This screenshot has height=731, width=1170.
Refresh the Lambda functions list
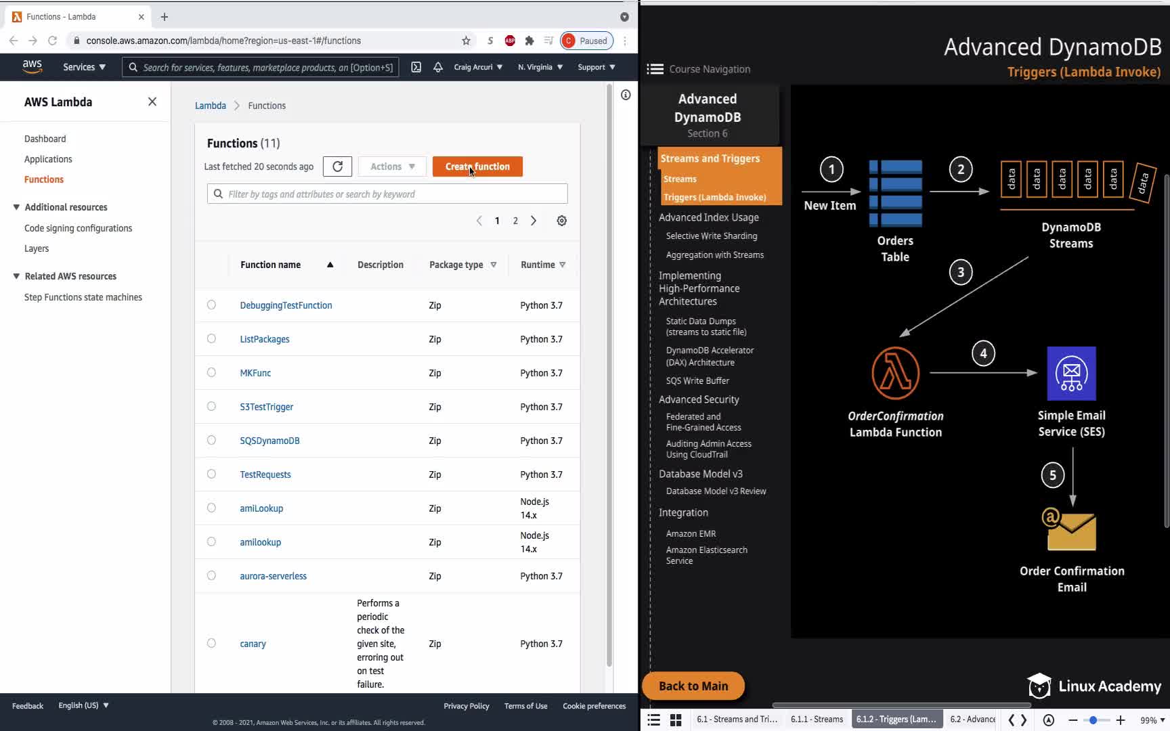337,167
